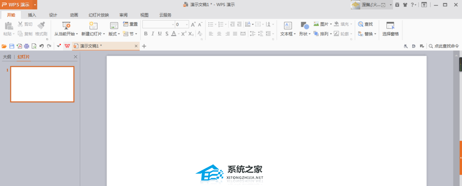Viewport: 462px width, 186px height.
Task: Decrease font size with A- icon
Action: point(200,24)
